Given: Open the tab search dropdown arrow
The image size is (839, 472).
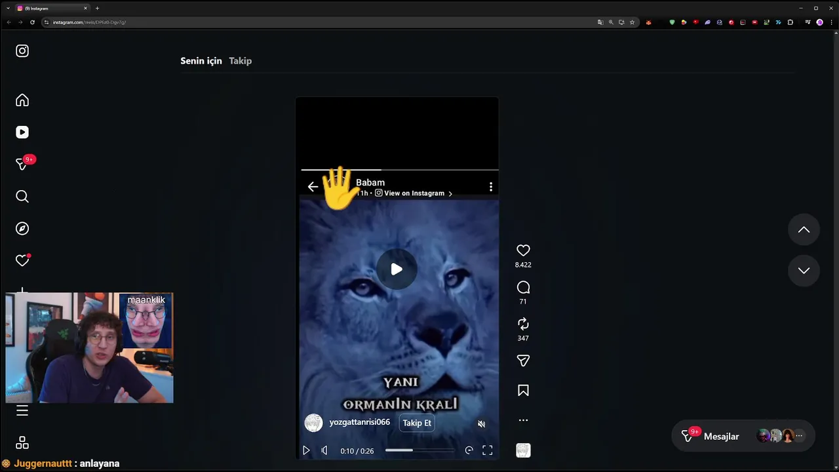Looking at the screenshot, I should [7, 8].
